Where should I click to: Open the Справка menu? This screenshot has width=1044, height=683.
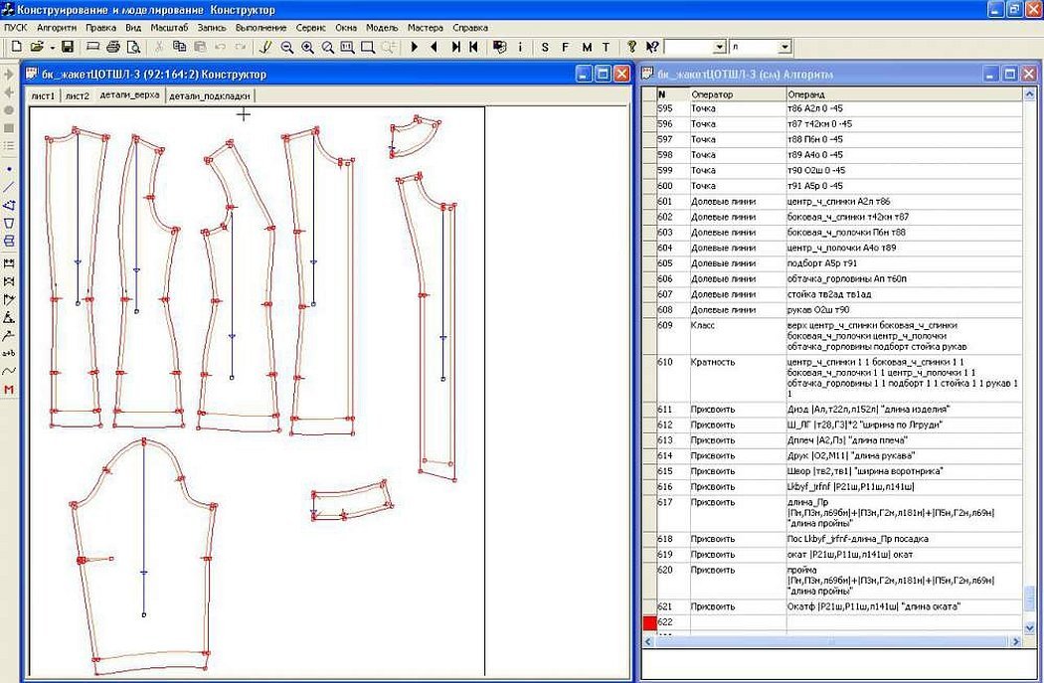click(x=470, y=28)
